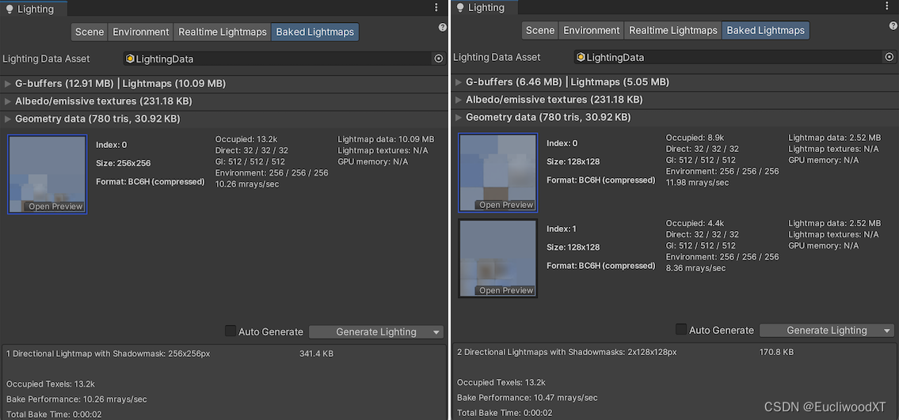Expand Geometry data section in left window
899x420 pixels.
(8, 119)
